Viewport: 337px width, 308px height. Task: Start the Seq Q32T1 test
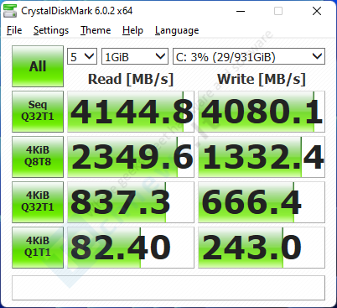tap(38, 112)
